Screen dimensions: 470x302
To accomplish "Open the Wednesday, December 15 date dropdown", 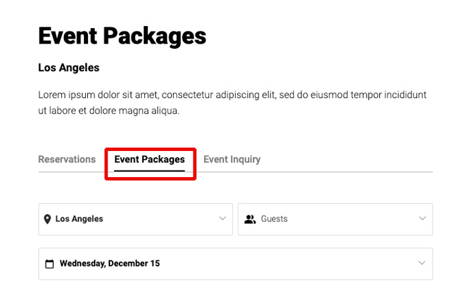I will point(109,264).
